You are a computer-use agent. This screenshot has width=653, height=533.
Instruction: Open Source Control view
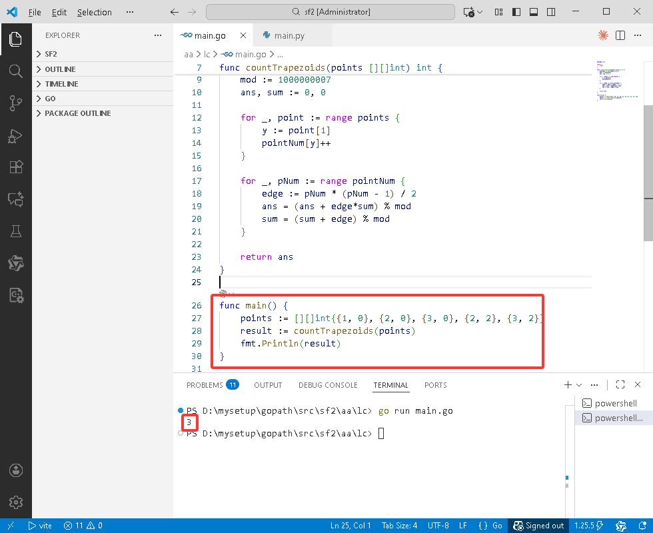click(16, 103)
